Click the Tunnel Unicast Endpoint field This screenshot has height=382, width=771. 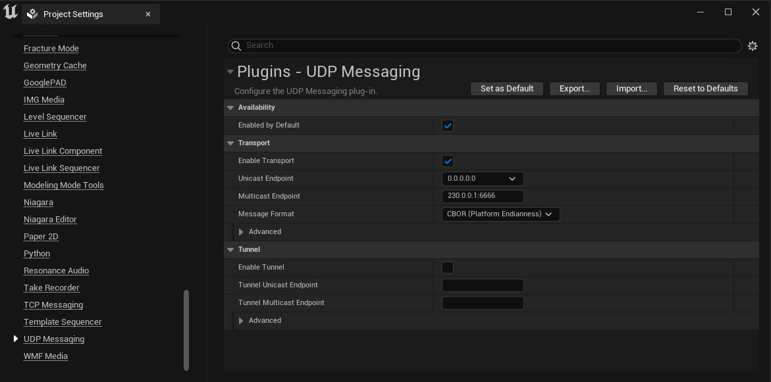[x=483, y=285]
